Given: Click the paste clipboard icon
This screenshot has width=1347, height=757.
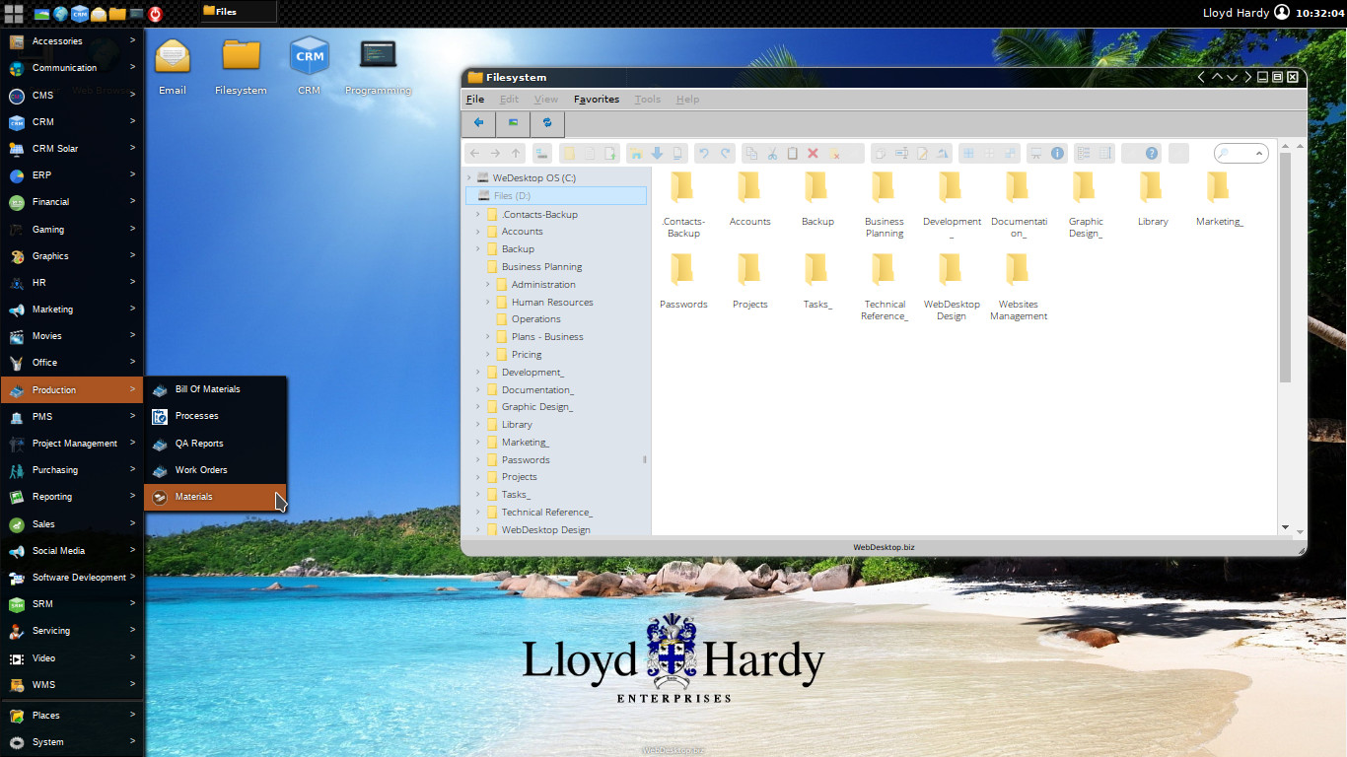Looking at the screenshot, I should (792, 154).
